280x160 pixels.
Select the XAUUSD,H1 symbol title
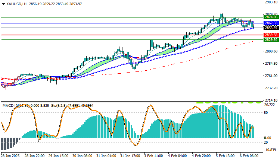[16, 4]
